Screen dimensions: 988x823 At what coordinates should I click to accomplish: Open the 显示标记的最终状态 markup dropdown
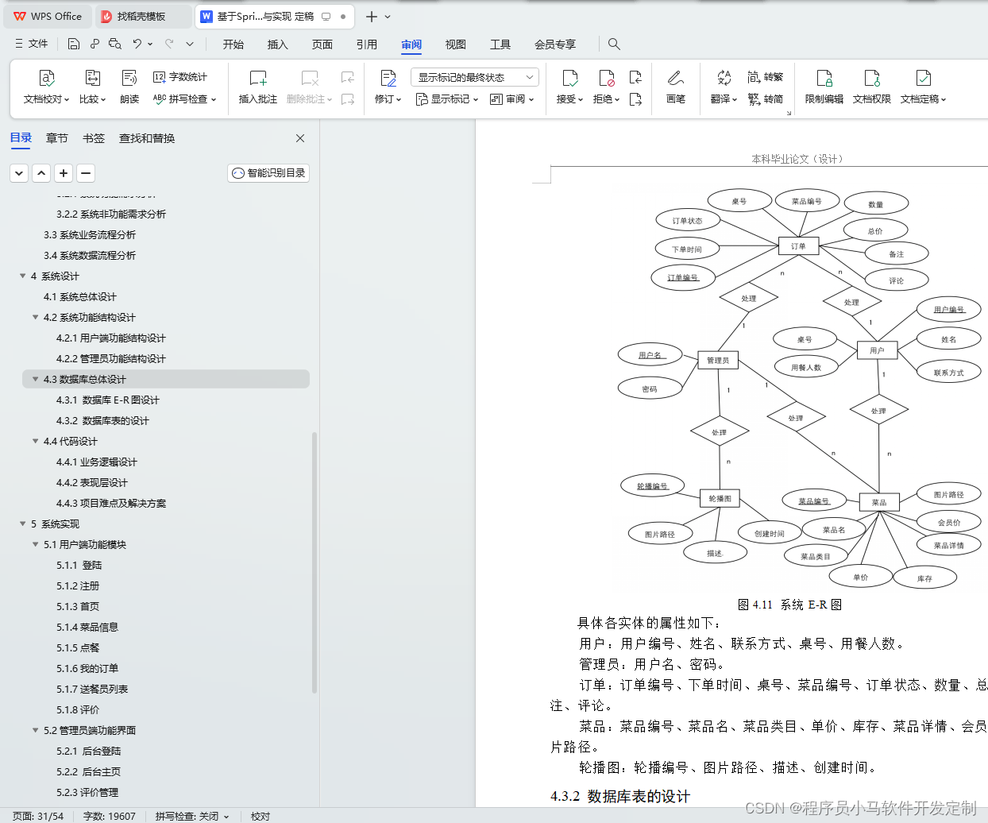pos(474,76)
